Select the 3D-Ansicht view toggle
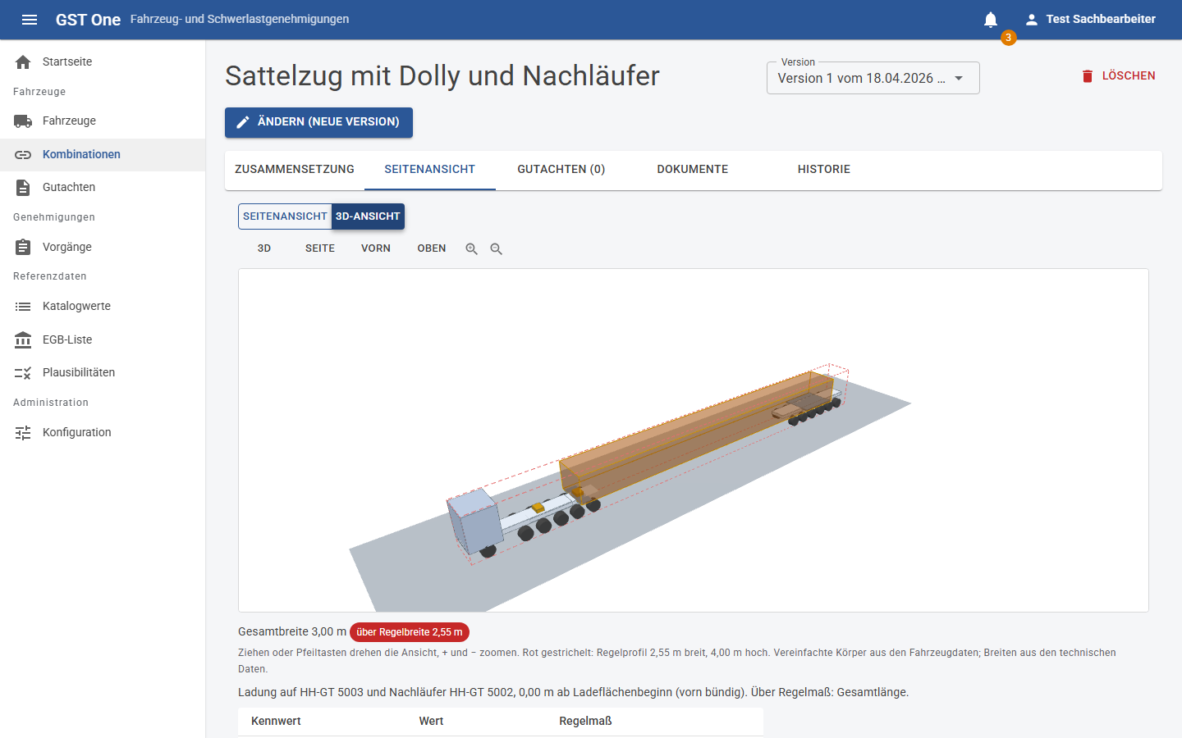This screenshot has height=738, width=1182. 368,216
